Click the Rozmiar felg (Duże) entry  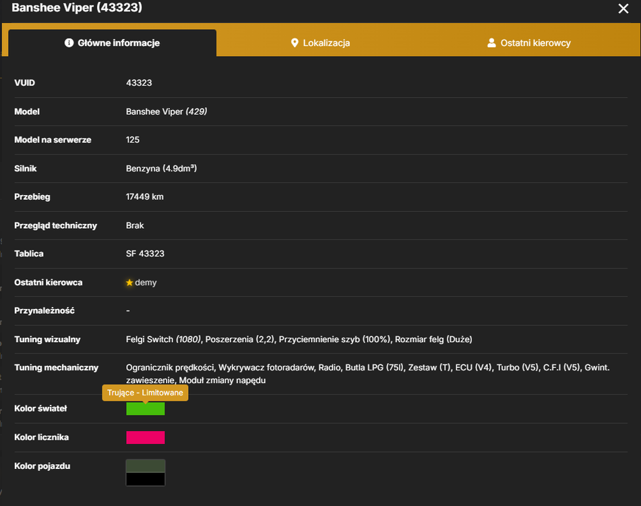433,339
